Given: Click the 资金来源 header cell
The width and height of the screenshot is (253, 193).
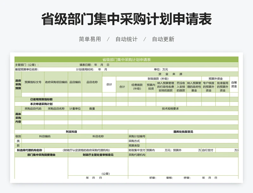Looking at the screenshot, I should (170, 74).
